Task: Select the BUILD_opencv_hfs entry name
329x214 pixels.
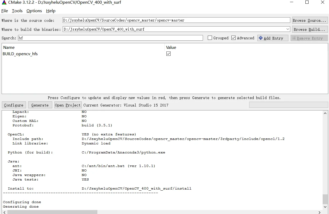Action: pyautogui.click(x=20, y=54)
